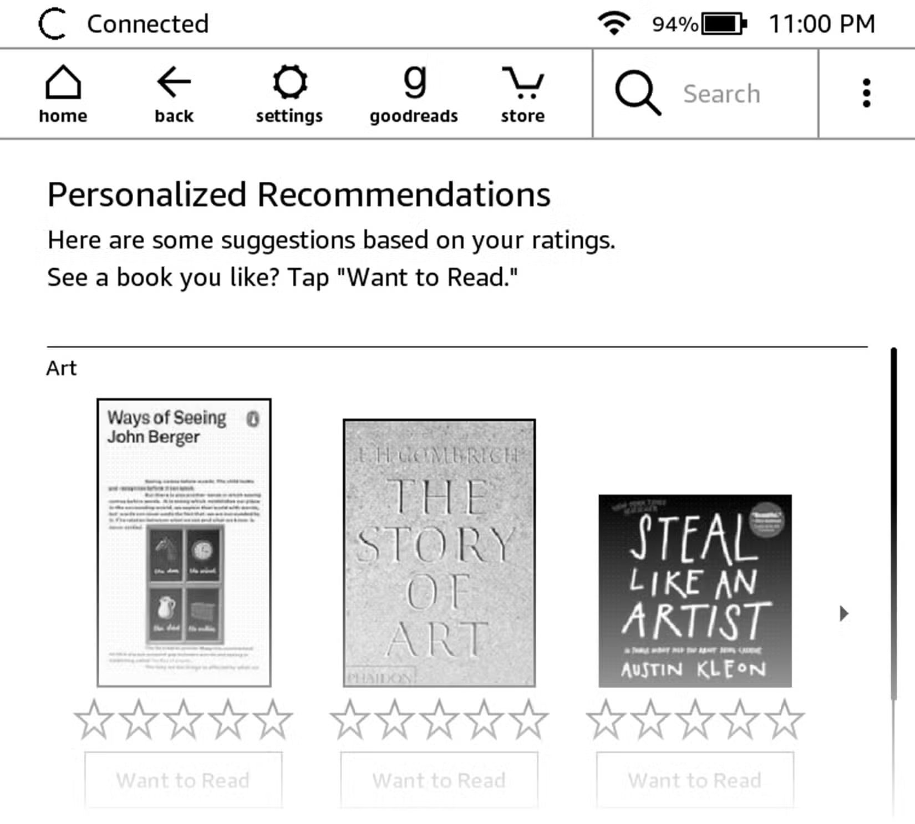Click the Search input field

[x=721, y=93]
